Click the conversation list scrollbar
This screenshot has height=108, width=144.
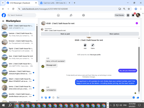[37, 44]
